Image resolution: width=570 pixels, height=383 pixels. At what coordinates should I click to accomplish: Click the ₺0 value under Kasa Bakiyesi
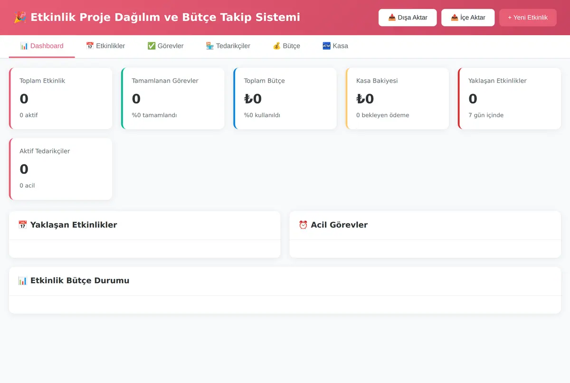(365, 99)
